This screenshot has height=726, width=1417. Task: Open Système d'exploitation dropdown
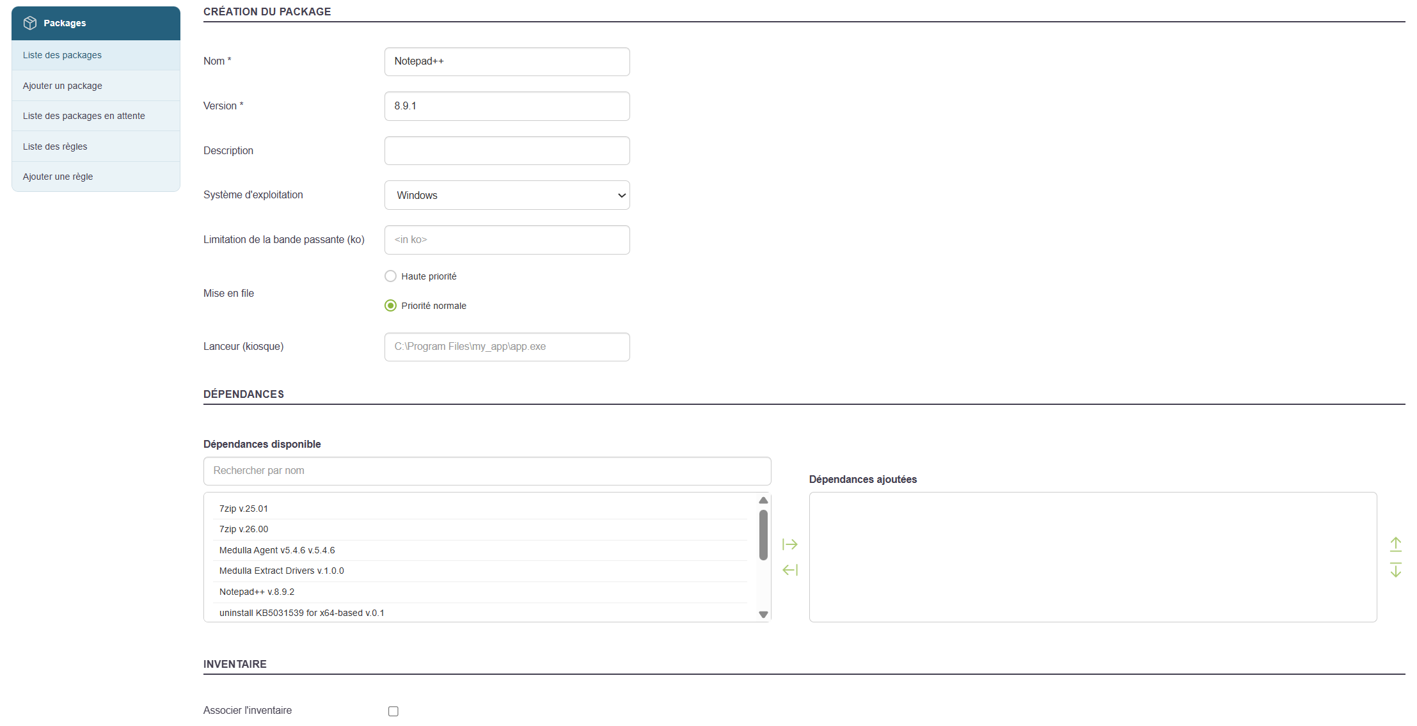(507, 195)
